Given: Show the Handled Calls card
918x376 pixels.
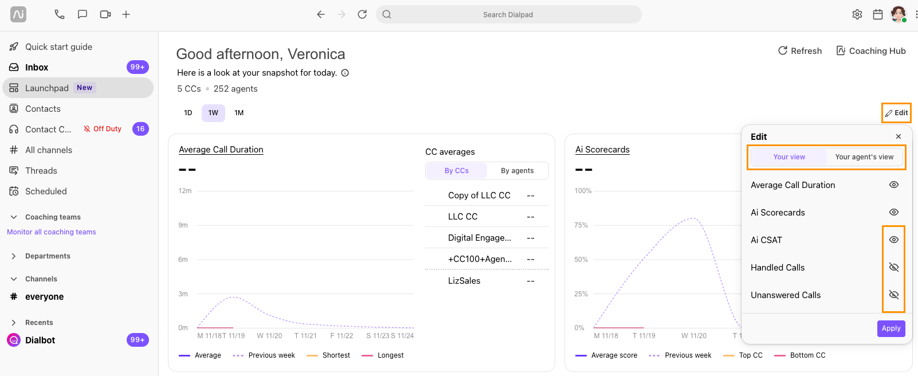Looking at the screenshot, I should pyautogui.click(x=894, y=267).
